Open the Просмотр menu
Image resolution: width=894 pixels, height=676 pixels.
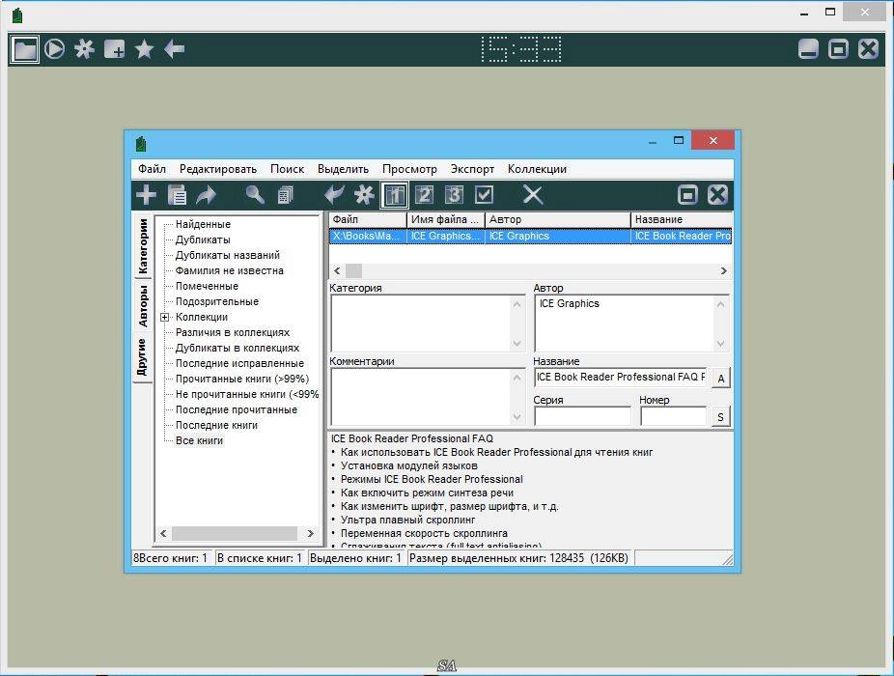pos(410,169)
